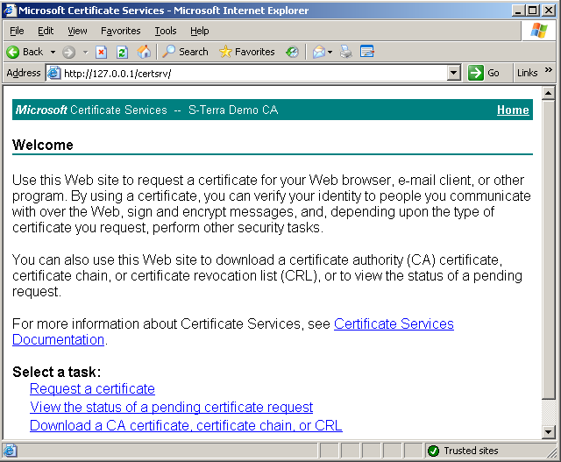
Task: Open the File menu
Action: point(17,32)
